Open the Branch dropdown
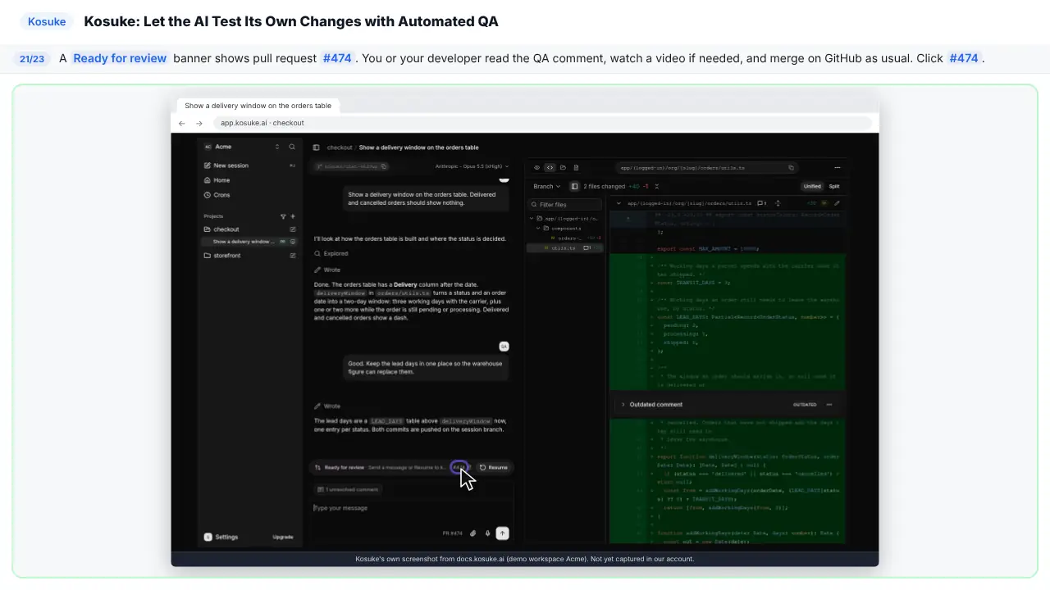Screen dimensions: 1050x590 click(x=547, y=186)
